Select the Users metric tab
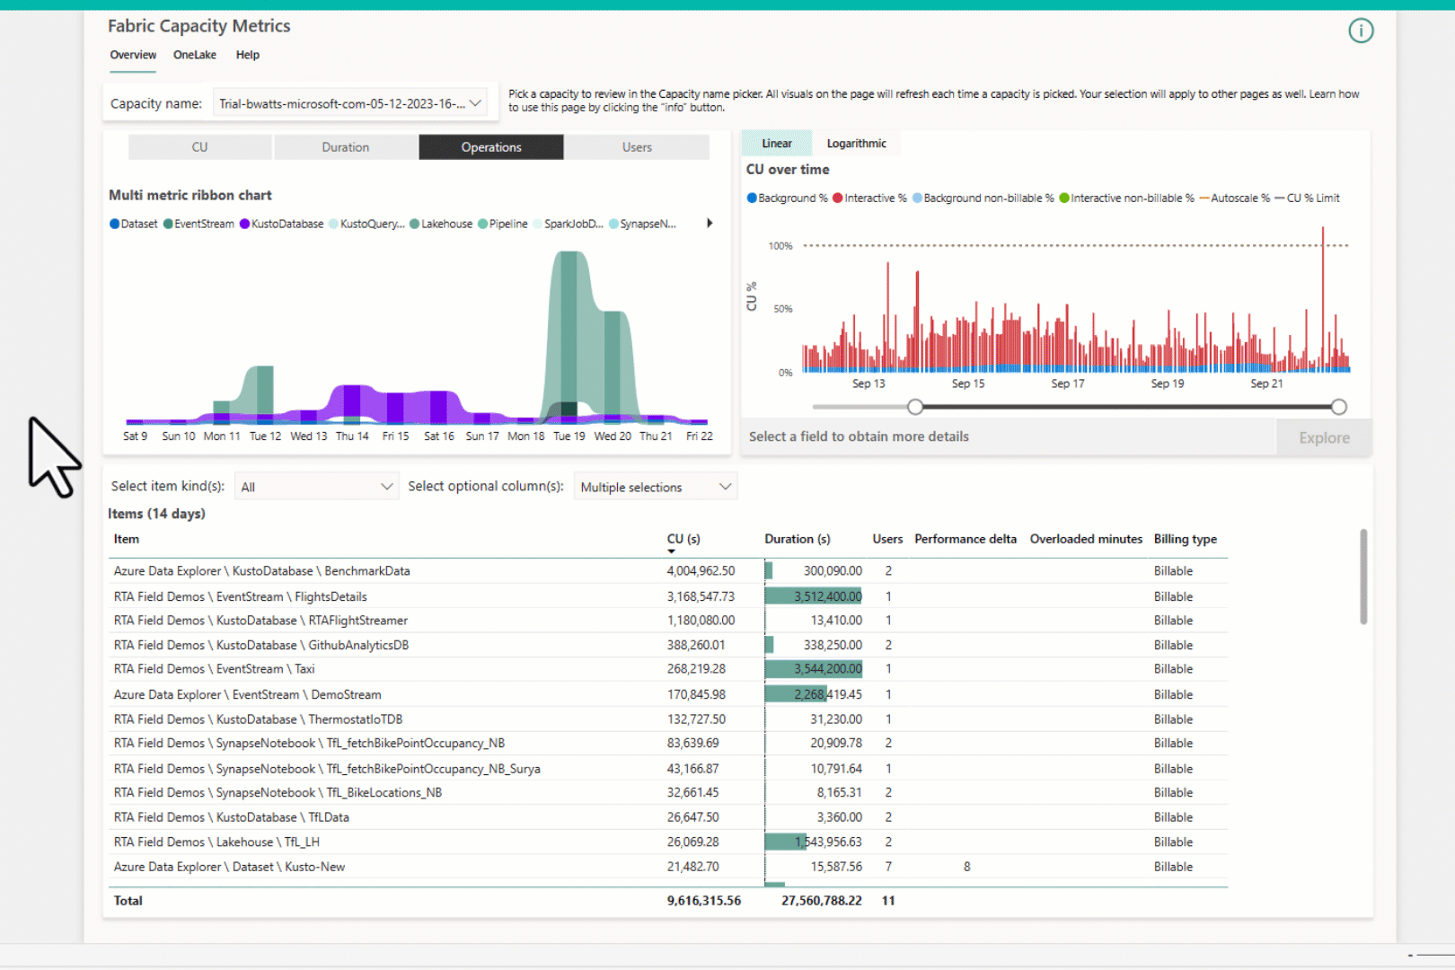The width and height of the screenshot is (1455, 970). click(637, 147)
